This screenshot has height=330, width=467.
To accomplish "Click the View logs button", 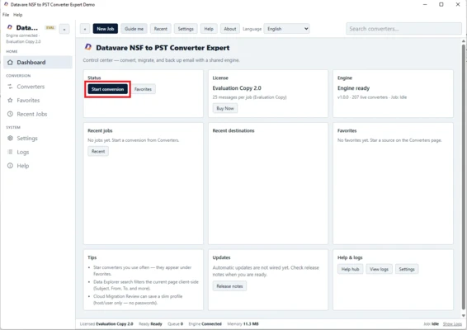I will point(380,269).
